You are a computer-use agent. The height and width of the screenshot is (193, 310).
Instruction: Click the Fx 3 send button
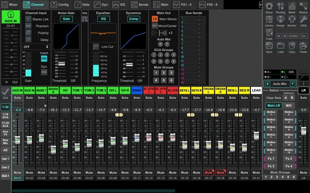271,166
